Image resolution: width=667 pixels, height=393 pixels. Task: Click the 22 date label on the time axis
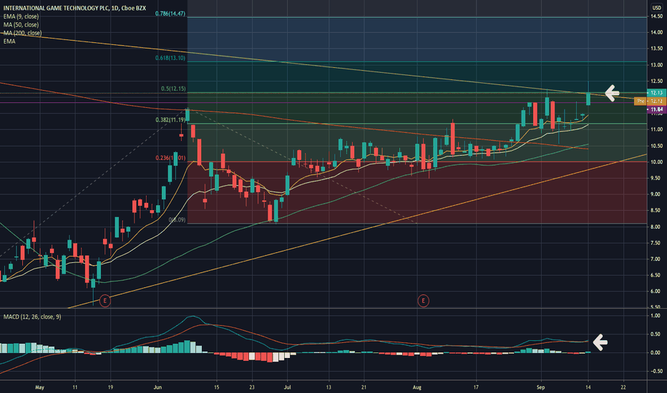[x=623, y=387]
